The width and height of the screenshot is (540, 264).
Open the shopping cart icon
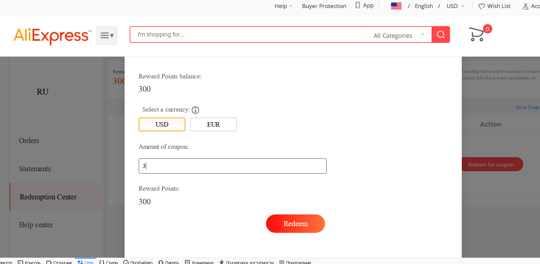click(477, 34)
